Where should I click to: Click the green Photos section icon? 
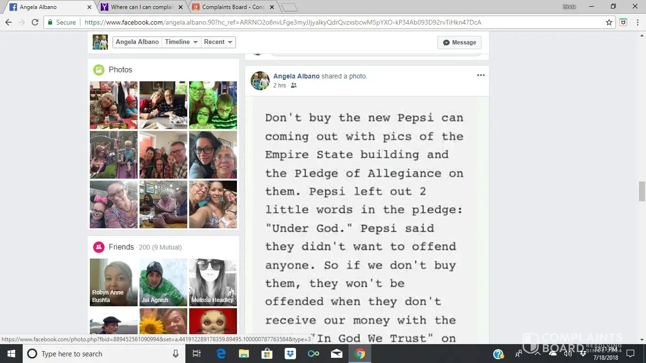point(98,69)
